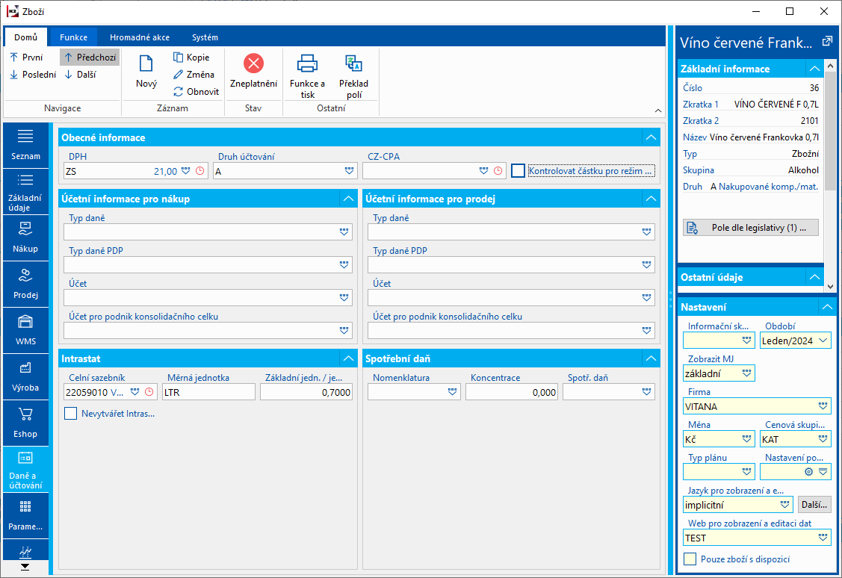Collapse the Základní informace panel

(x=814, y=69)
